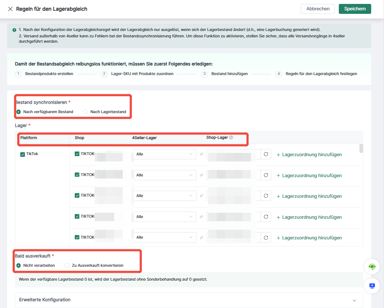Click the swap arrows icon in first row
Image resolution: width=384 pixels, height=308 pixels.
pyautogui.click(x=201, y=154)
